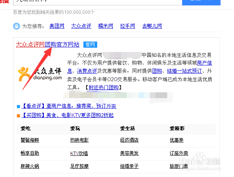Screen dimensions: 234x177
Task: Click the search input field
Action: [98, 2]
